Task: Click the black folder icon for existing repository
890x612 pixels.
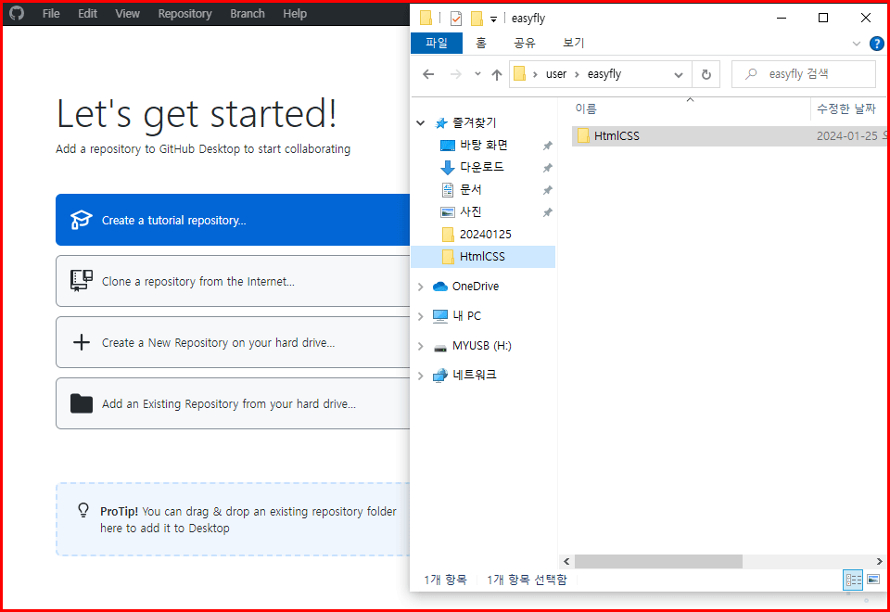Action: [x=82, y=403]
